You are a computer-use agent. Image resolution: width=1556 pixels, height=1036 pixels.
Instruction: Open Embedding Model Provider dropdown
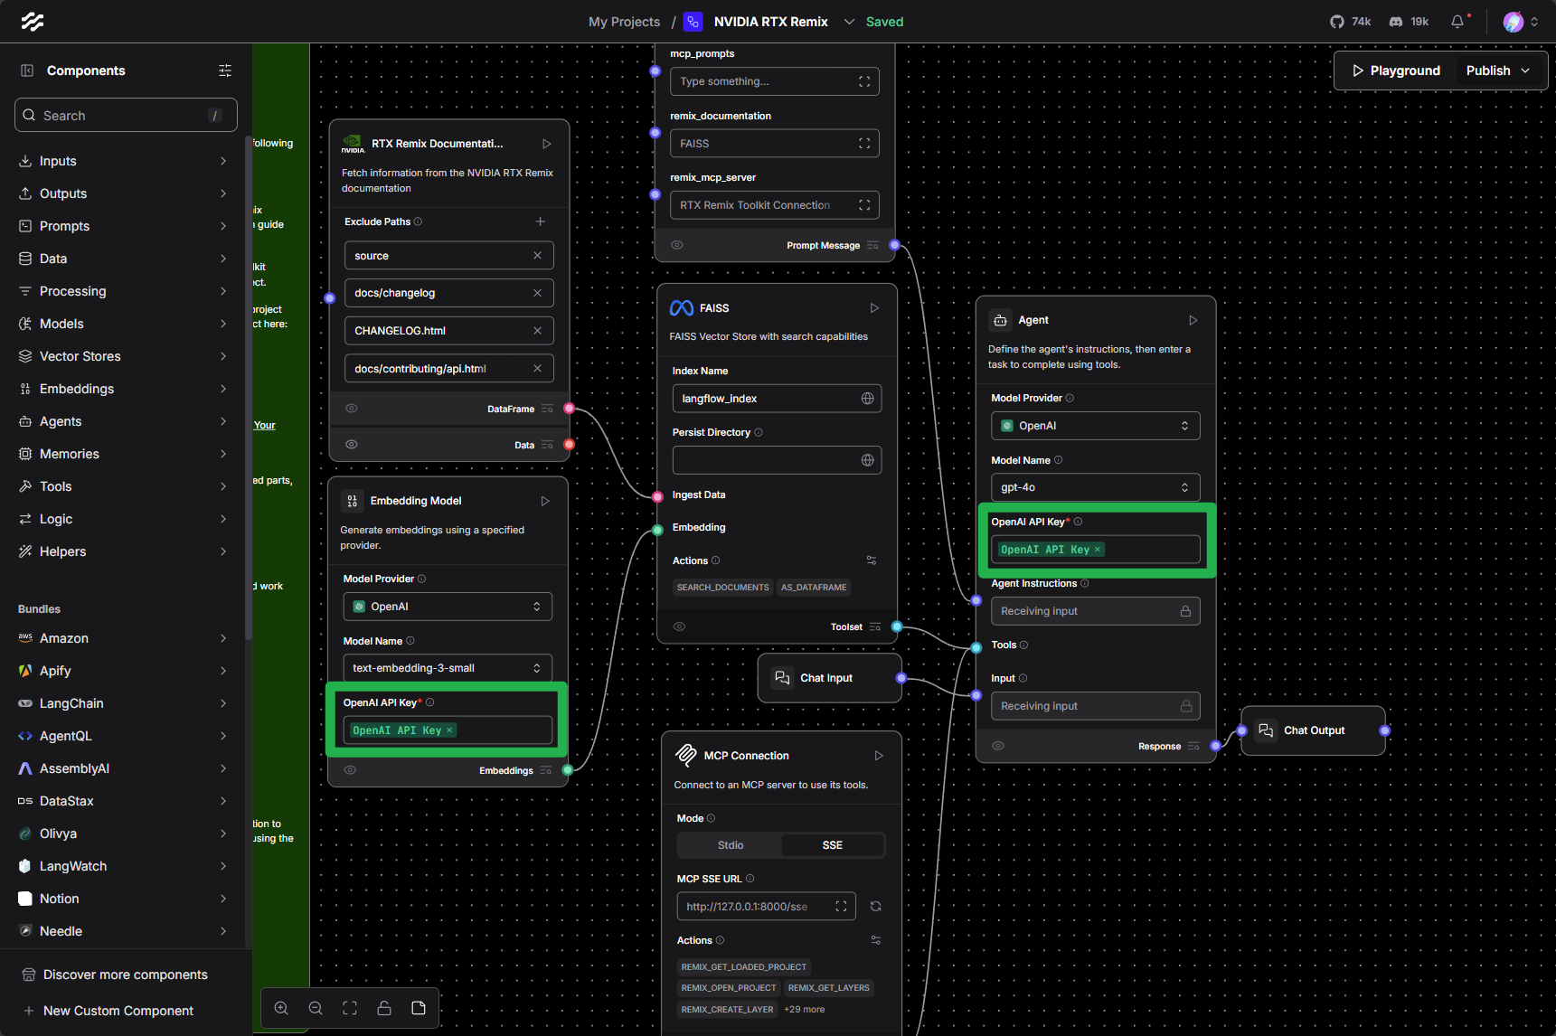(x=448, y=607)
